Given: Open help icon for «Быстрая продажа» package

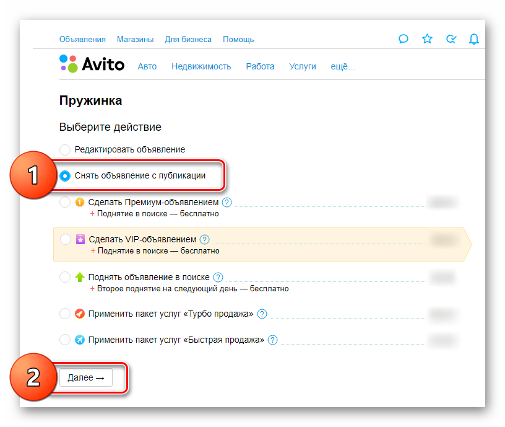Looking at the screenshot, I should [x=272, y=340].
